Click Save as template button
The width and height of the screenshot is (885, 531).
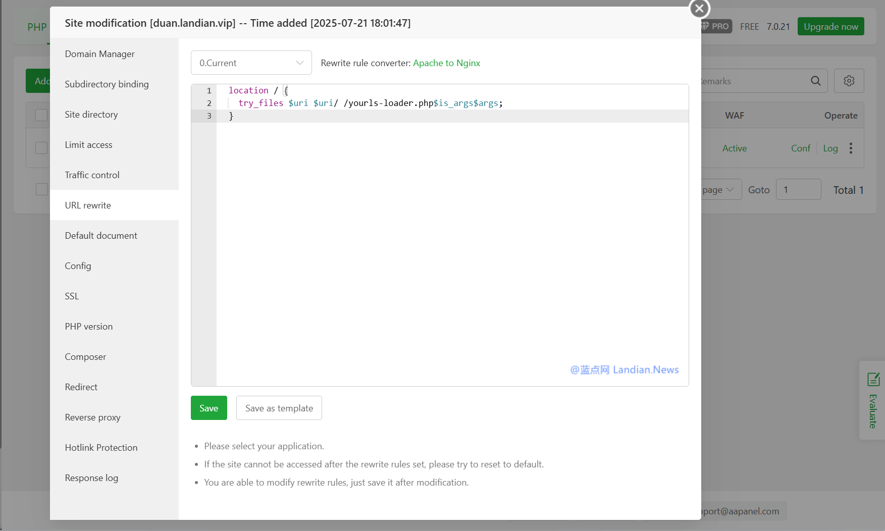click(x=279, y=408)
